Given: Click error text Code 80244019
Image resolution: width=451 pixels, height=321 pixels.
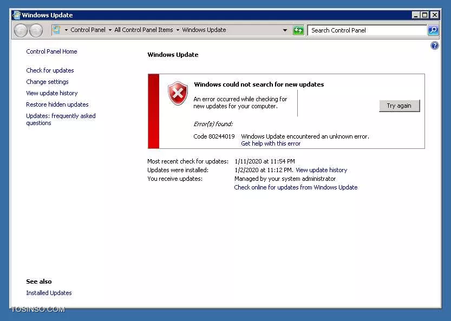Looking at the screenshot, I should pos(214,136).
